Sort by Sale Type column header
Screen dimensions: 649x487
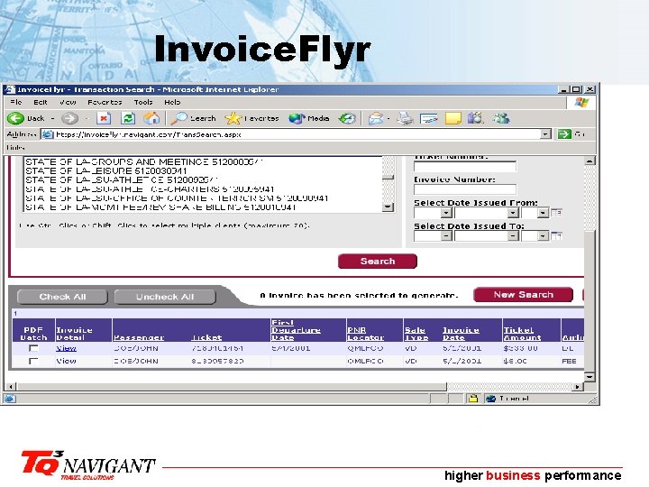(416, 334)
